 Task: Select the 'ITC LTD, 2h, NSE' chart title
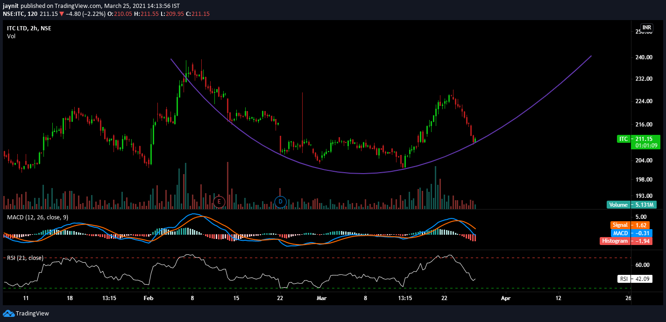[x=29, y=28]
